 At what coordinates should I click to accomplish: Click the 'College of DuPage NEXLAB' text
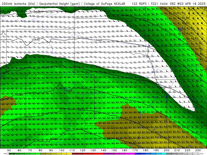[105, 4]
